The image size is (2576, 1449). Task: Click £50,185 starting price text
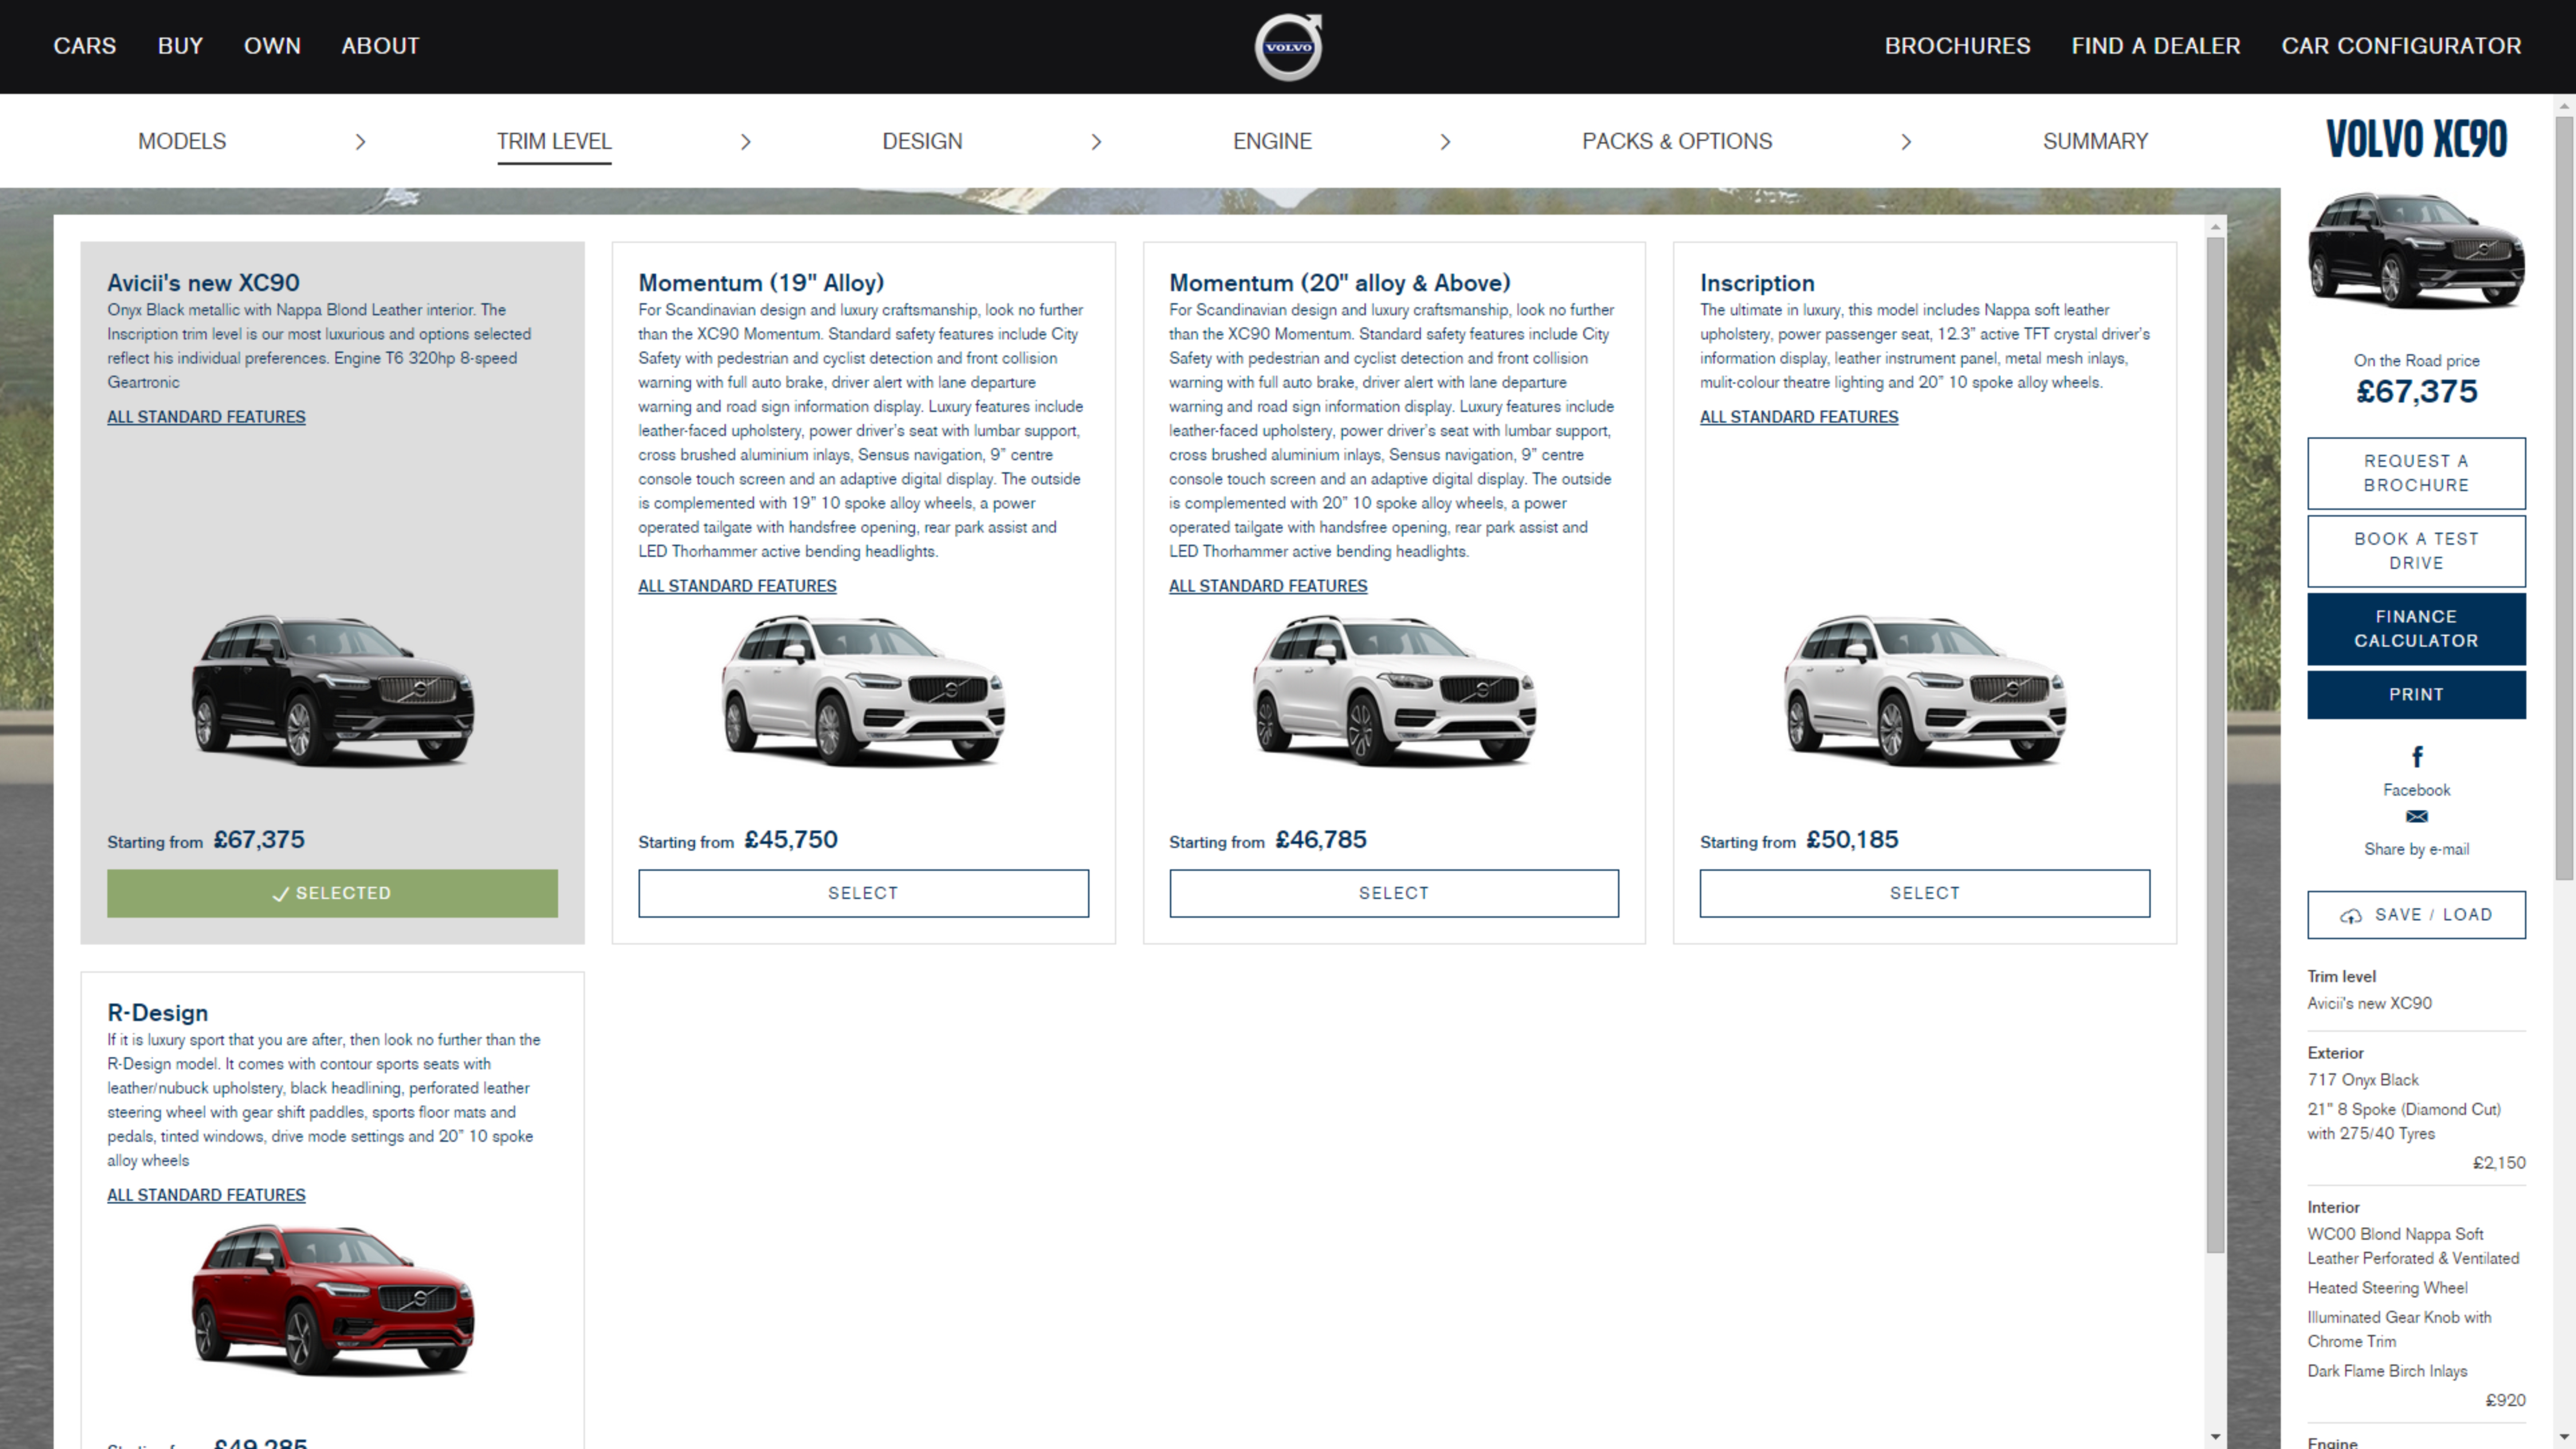point(1852,840)
